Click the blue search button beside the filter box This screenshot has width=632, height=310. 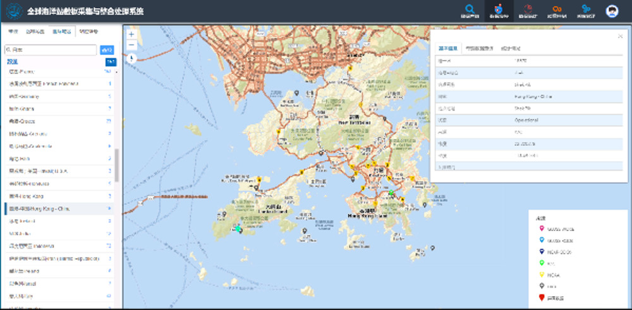tap(107, 49)
